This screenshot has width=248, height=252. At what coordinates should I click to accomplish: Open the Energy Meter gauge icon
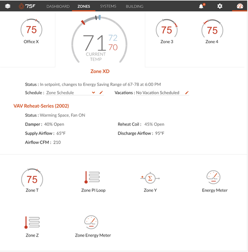(213, 177)
